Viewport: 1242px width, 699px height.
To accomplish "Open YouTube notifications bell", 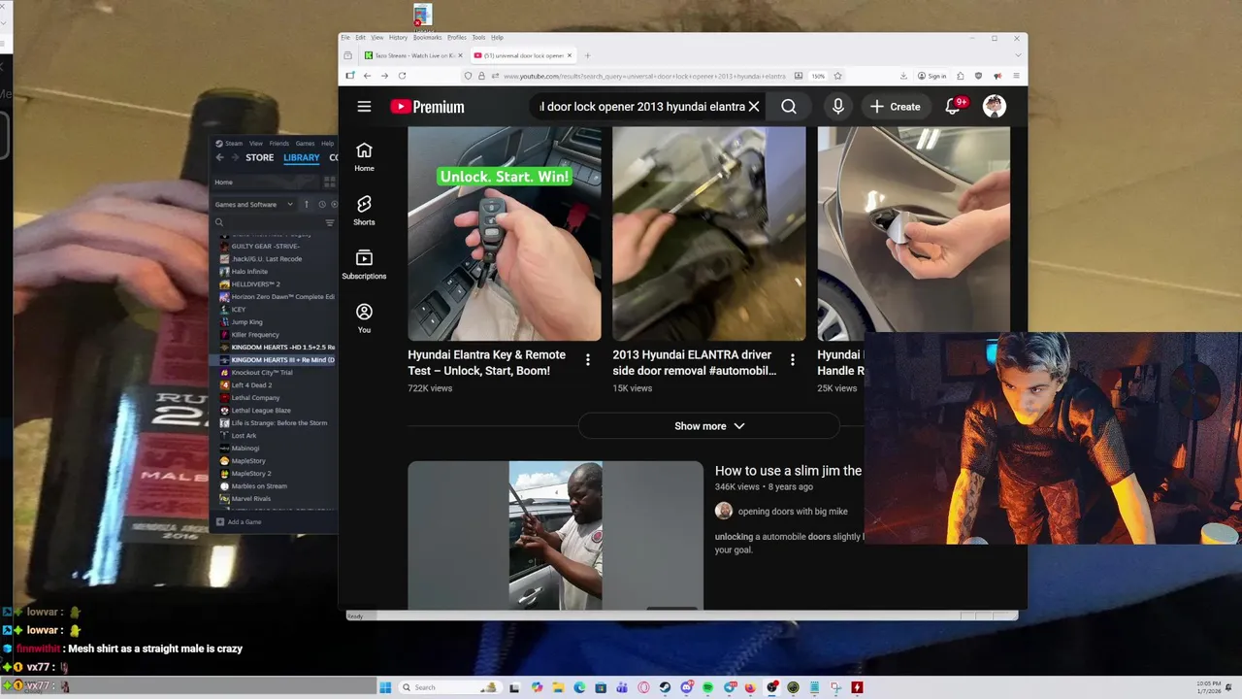I will 953,107.
